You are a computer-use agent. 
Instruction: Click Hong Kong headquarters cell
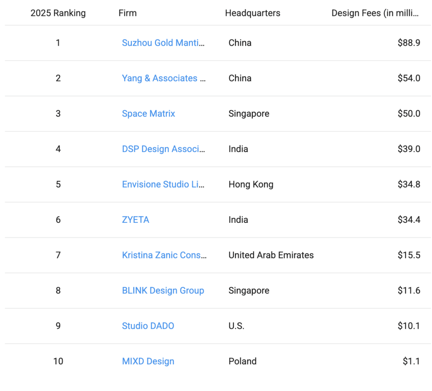point(251,185)
